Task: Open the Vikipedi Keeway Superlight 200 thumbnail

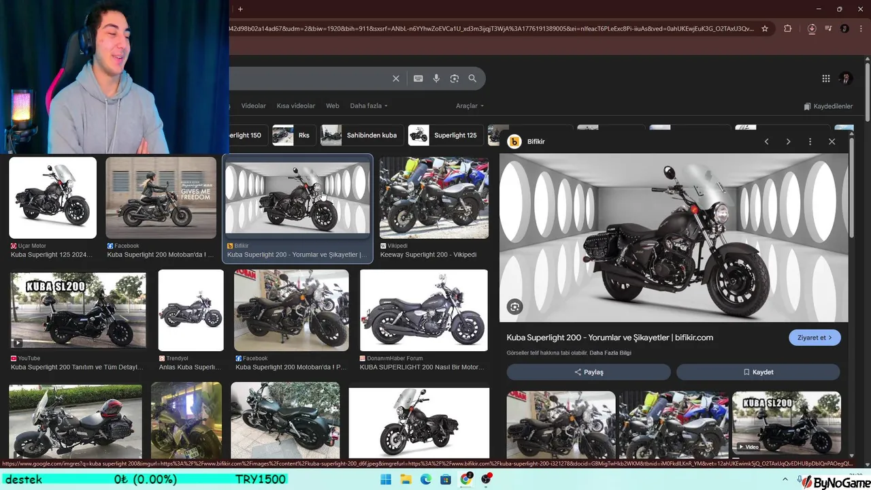Action: tap(433, 197)
